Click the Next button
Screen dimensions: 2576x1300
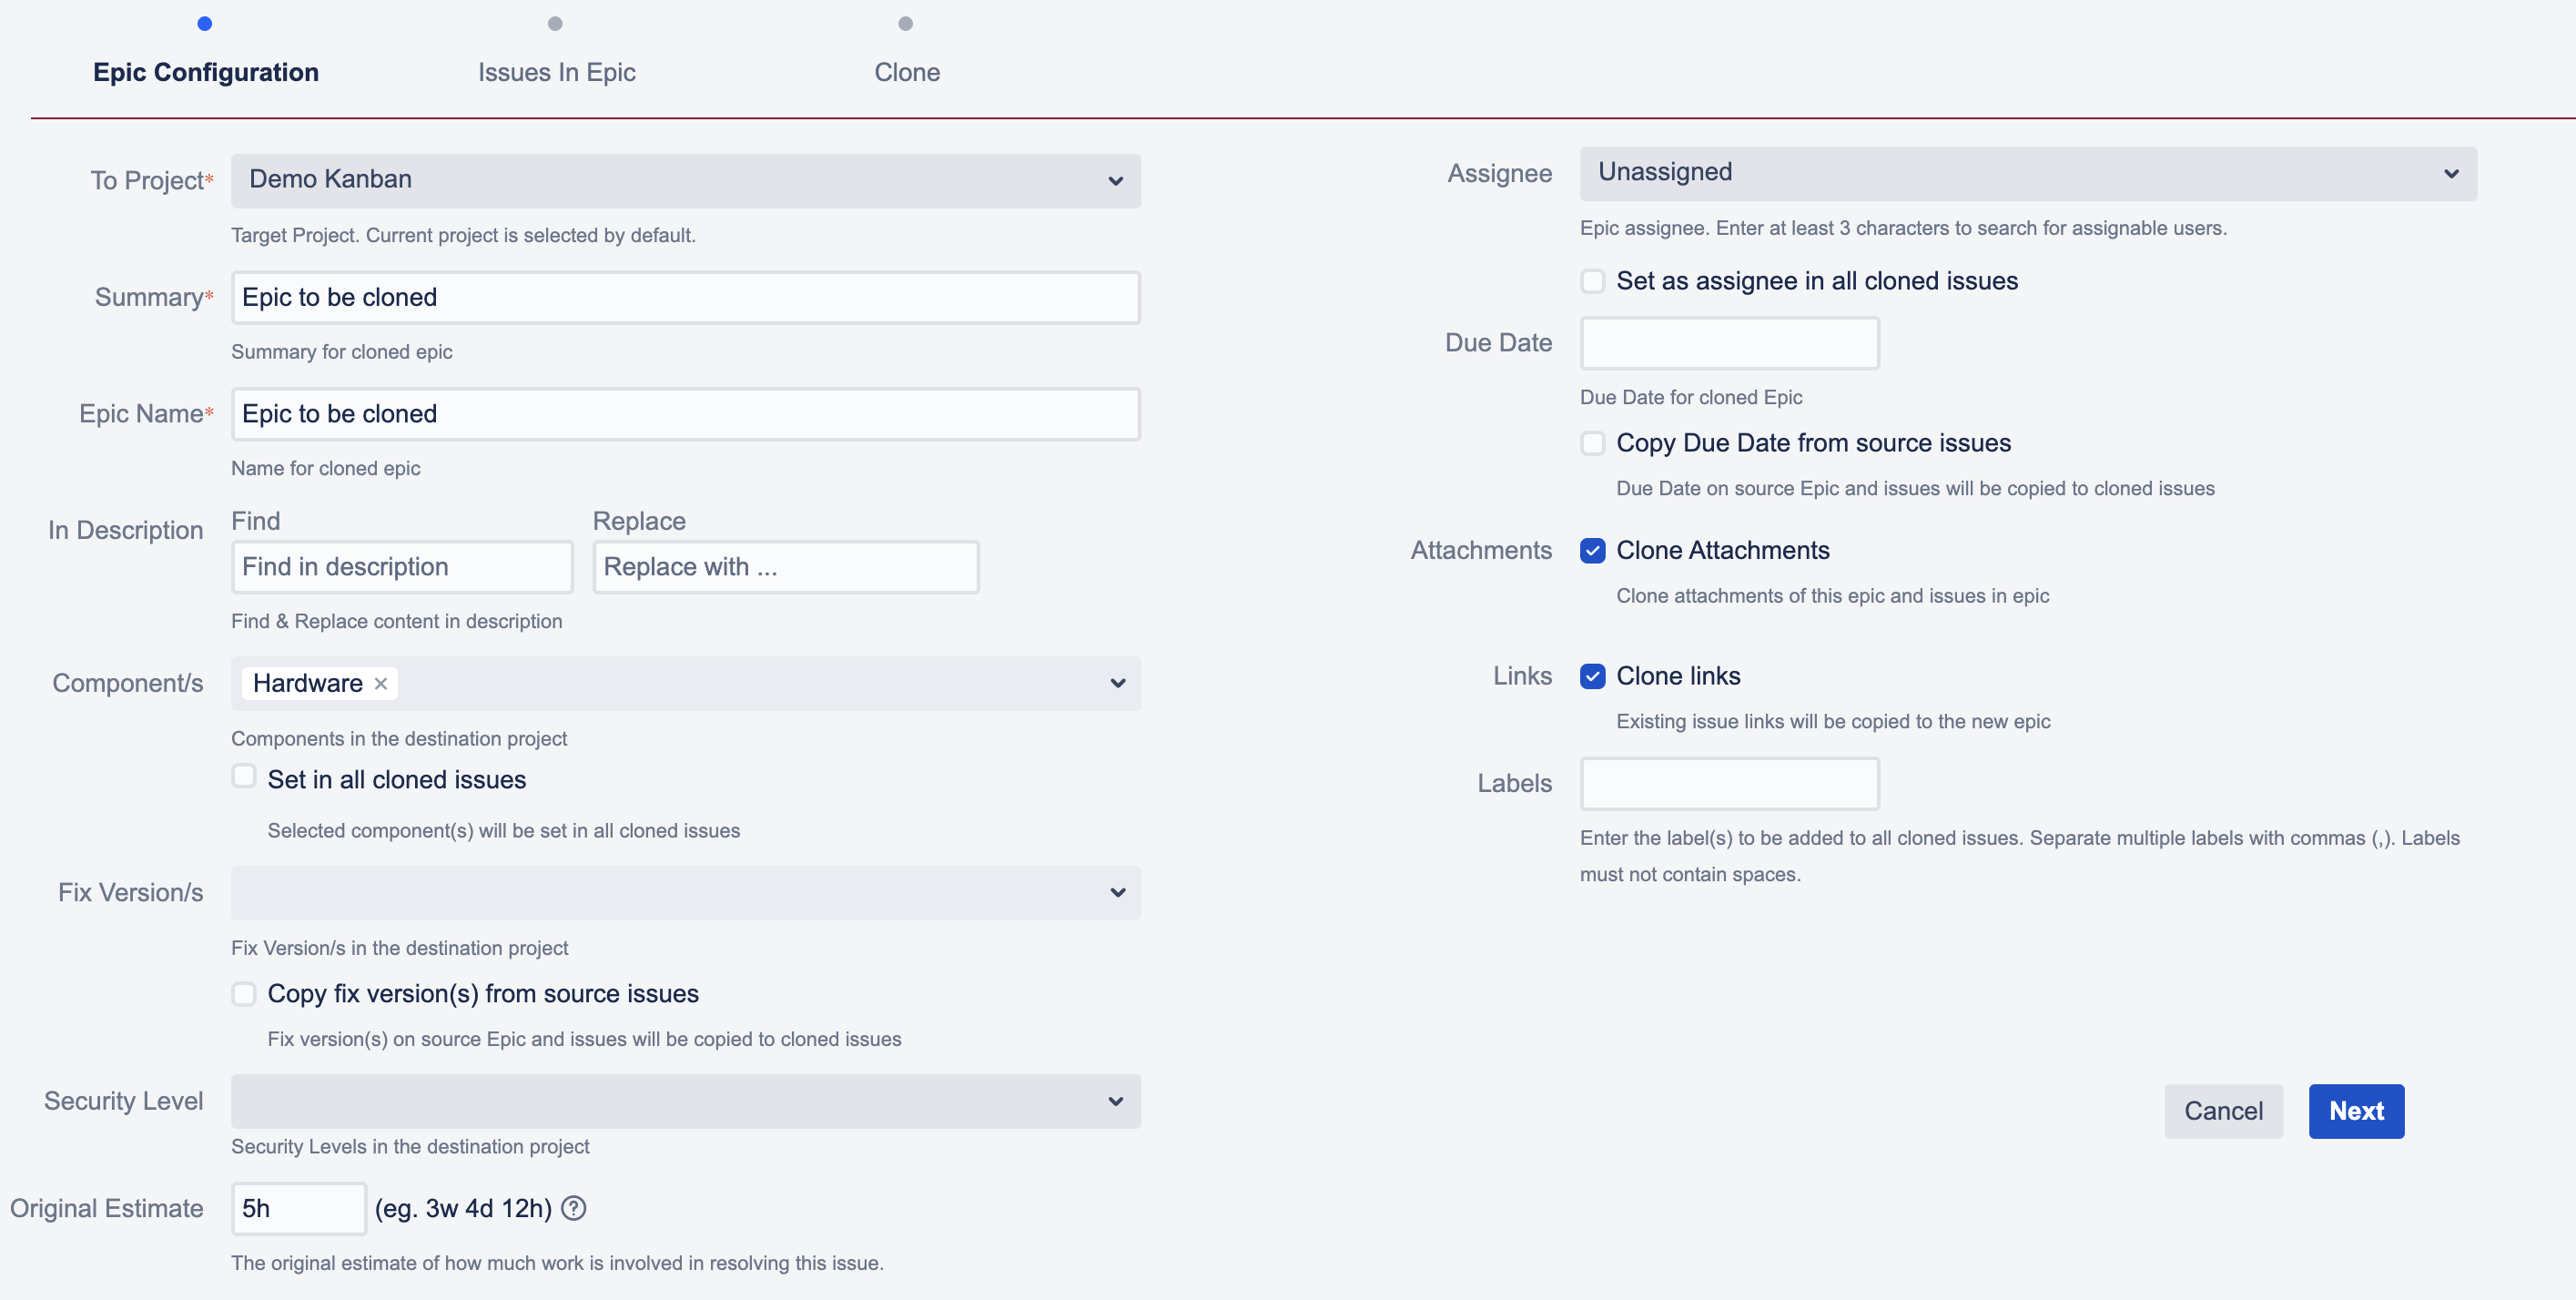click(2355, 1111)
